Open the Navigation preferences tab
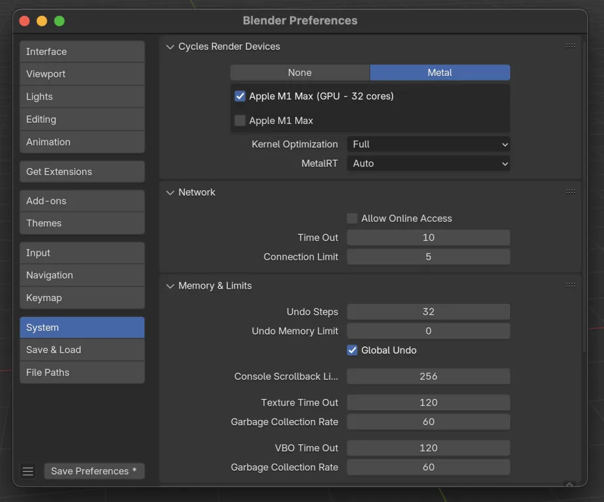Image resolution: width=604 pixels, height=502 pixels. [82, 275]
